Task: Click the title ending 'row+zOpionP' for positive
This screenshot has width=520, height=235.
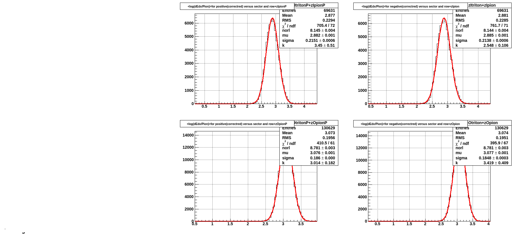Action: pyautogui.click(x=237, y=124)
